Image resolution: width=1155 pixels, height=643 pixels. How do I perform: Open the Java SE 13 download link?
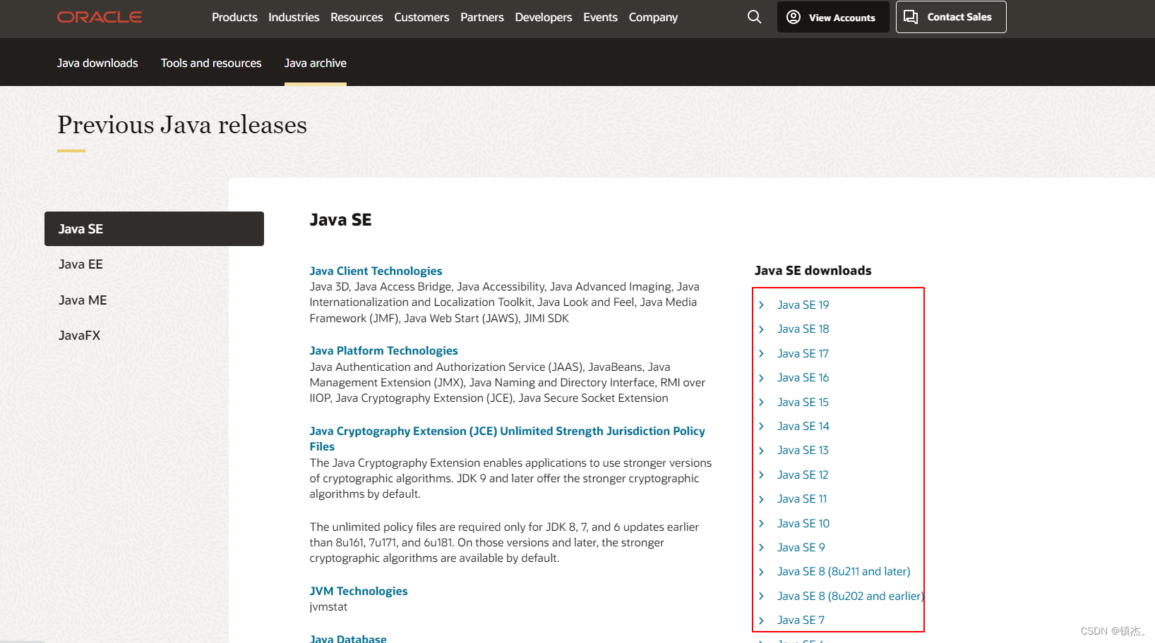[803, 451]
